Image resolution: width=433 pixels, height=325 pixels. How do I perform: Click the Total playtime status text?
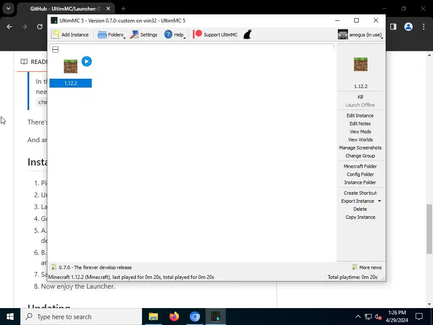point(352,277)
